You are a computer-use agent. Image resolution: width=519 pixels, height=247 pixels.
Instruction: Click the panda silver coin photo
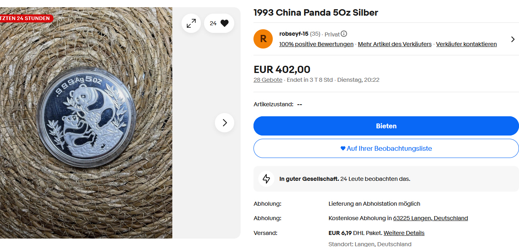(87, 117)
